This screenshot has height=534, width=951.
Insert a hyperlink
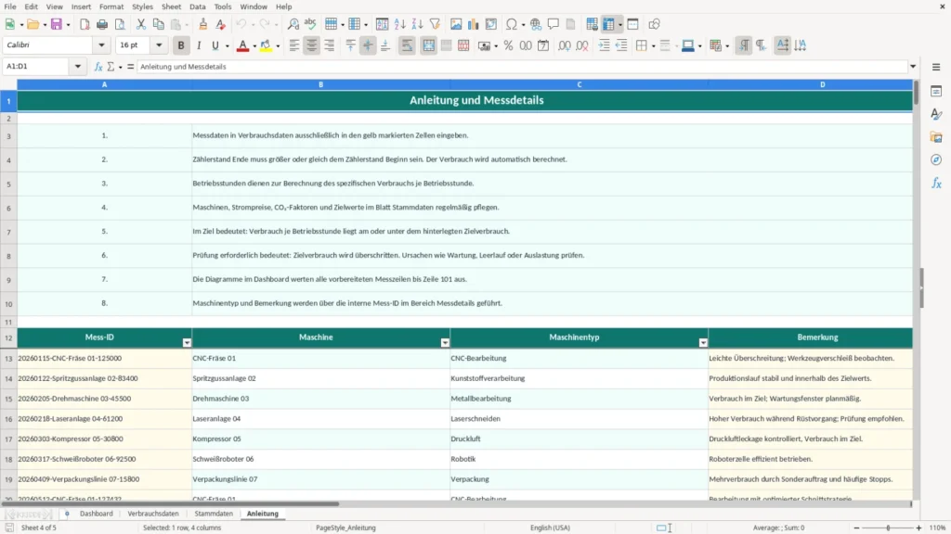[x=536, y=24]
